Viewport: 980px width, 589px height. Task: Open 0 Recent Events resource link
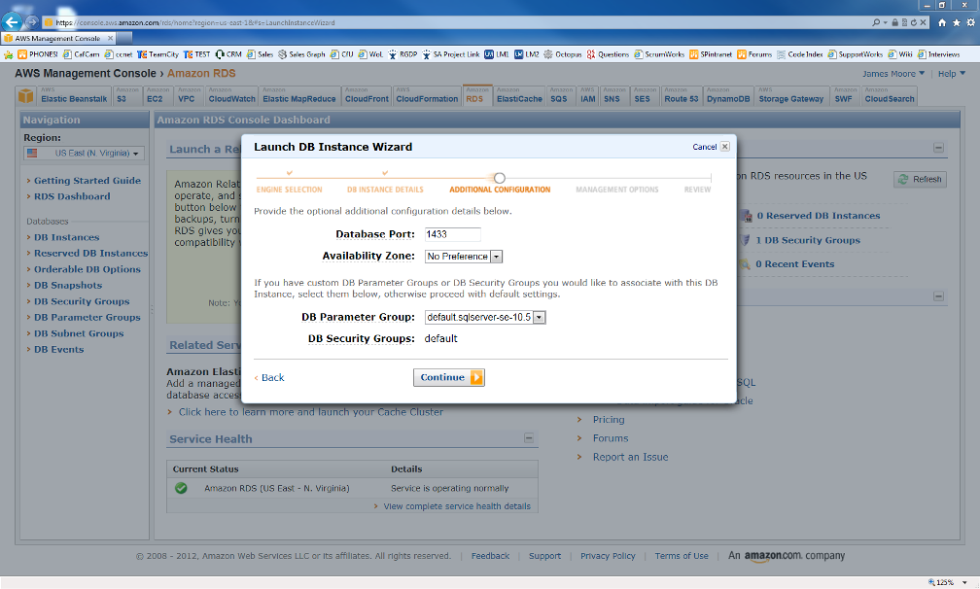click(x=794, y=264)
